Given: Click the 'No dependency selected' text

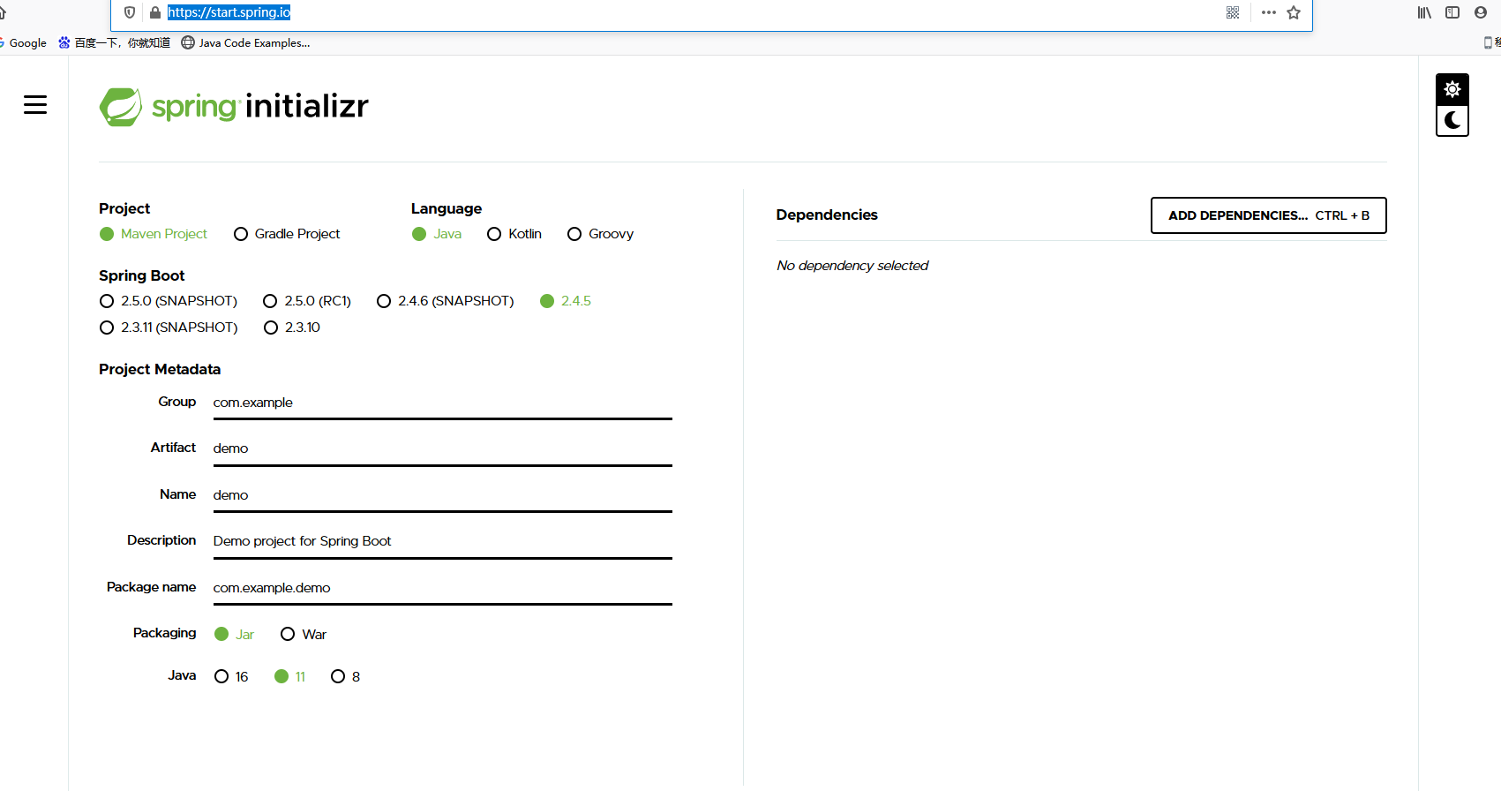Looking at the screenshot, I should coord(852,266).
